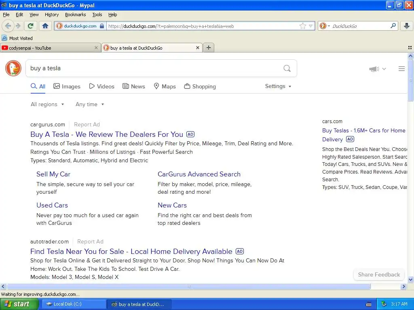Click the horizontal scrollbar right arrow
Viewport: 414px width, 310px height.
click(403, 286)
